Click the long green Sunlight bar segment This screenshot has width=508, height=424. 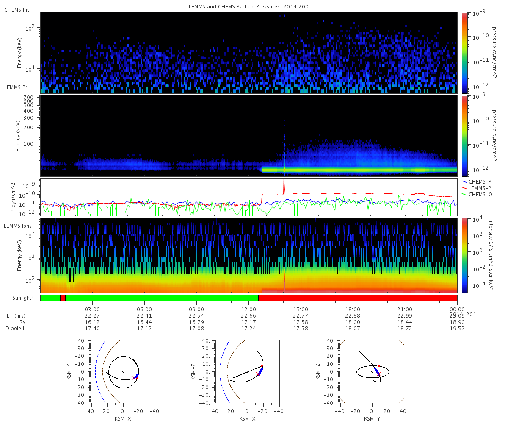(162, 298)
